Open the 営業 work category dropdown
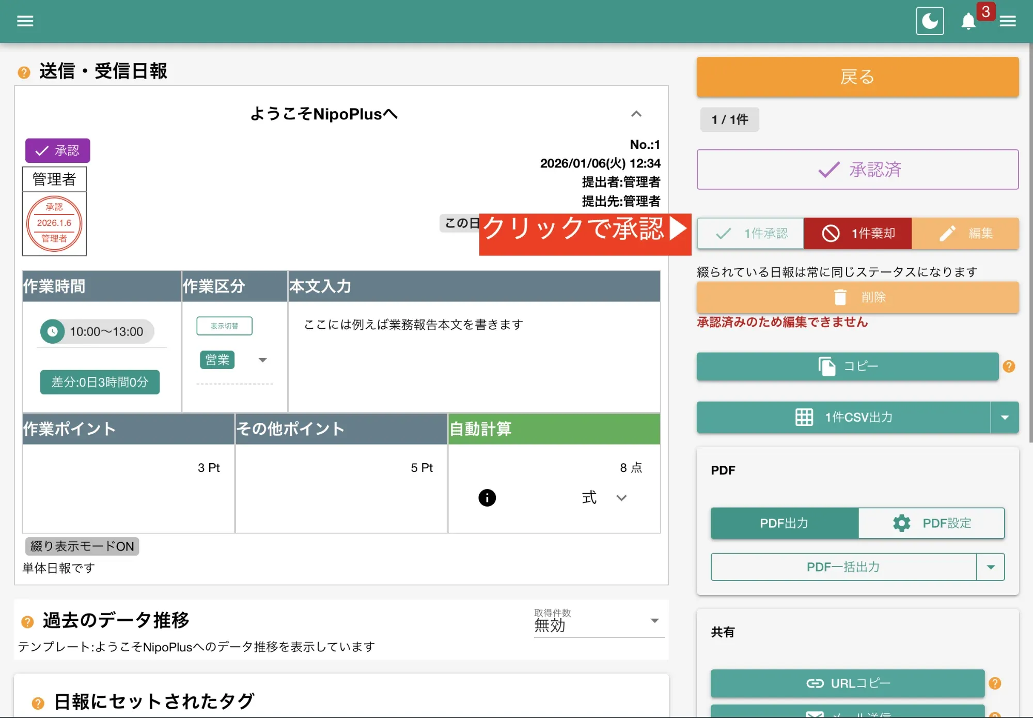The image size is (1033, 718). click(217, 360)
